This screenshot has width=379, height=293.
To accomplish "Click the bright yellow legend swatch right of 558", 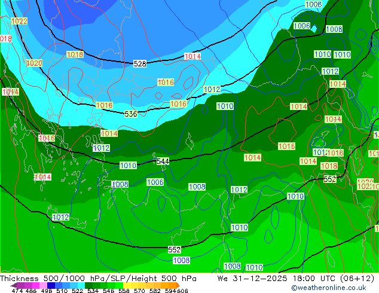I will click(127, 285).
